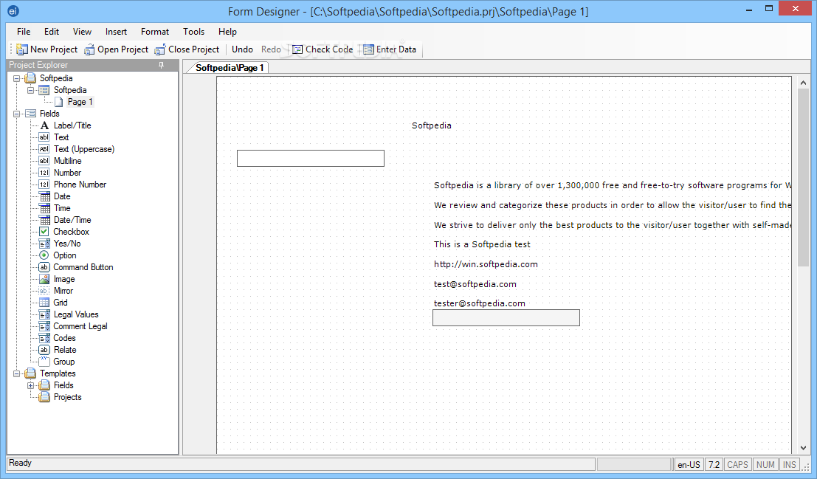
Task: Select the http://win.softpedia.com label
Action: click(486, 264)
